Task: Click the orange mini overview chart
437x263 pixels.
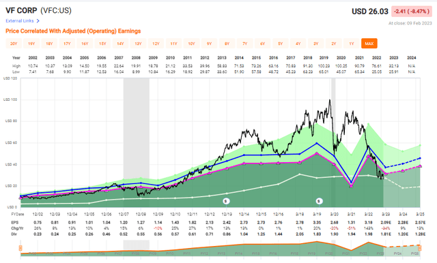Action: tap(220, 248)
